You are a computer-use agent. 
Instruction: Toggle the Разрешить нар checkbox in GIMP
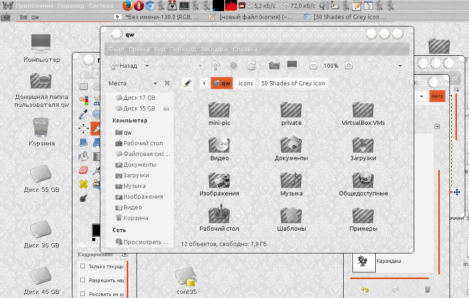coord(83,280)
